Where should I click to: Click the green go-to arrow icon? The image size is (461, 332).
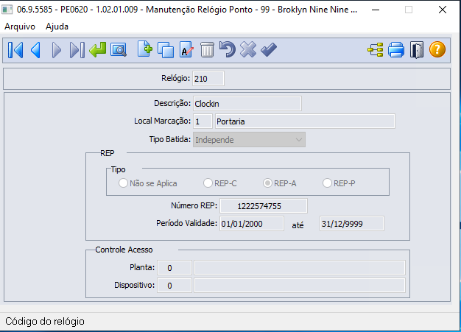tap(98, 49)
